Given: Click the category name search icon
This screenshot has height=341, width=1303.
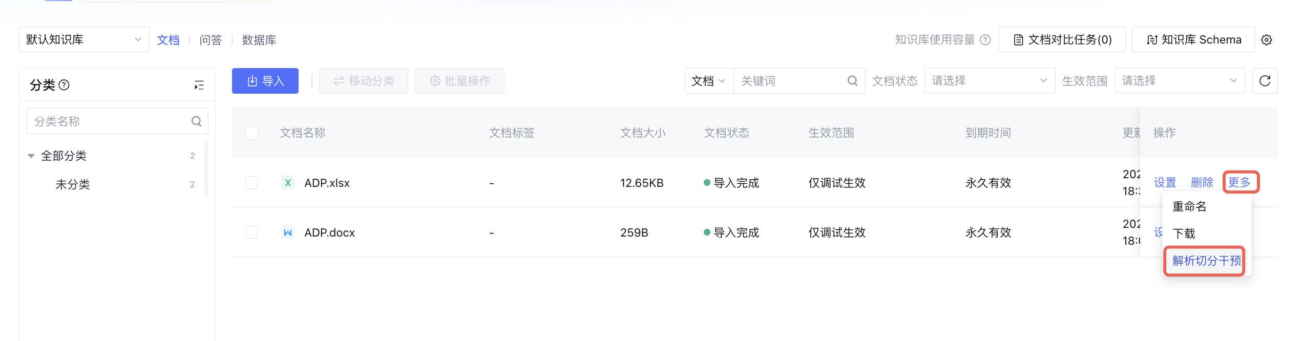Looking at the screenshot, I should click(196, 121).
